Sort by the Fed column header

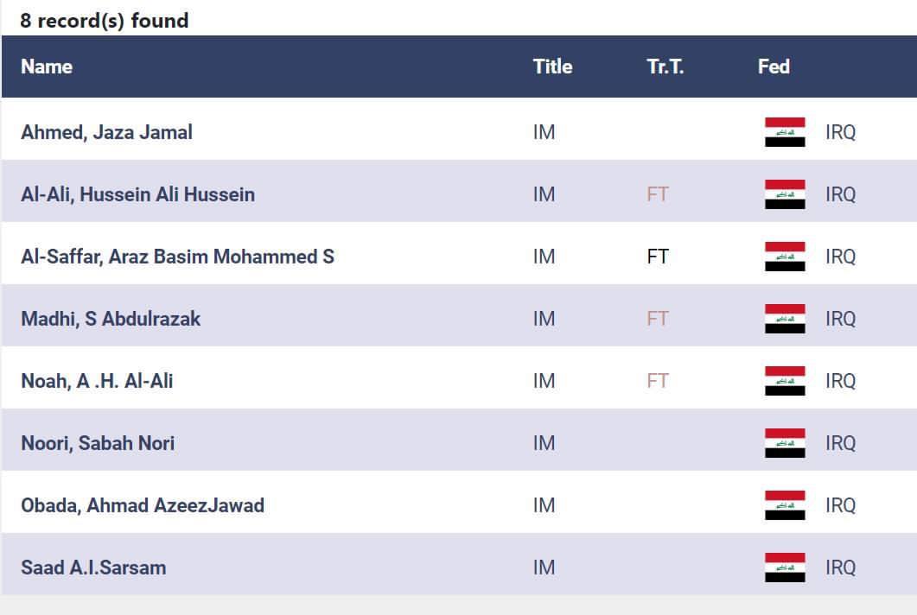(774, 67)
